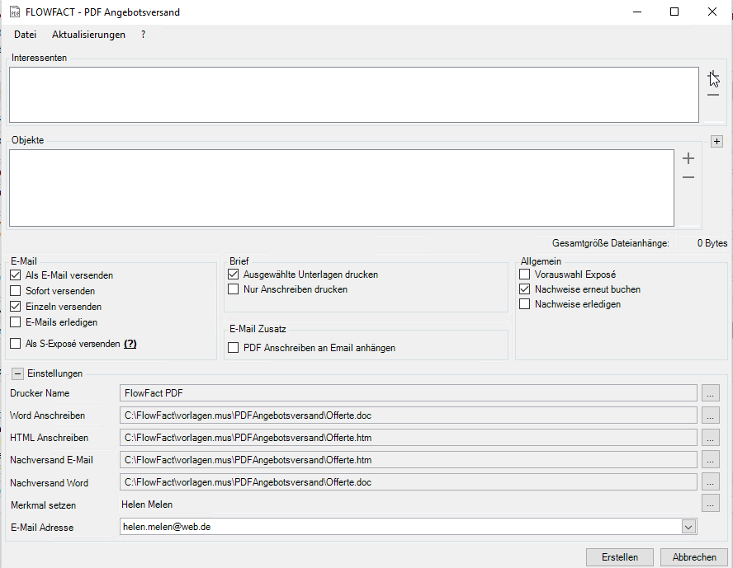Choose Merkmal setzen via ... button
The width and height of the screenshot is (733, 568).
pyautogui.click(x=711, y=504)
